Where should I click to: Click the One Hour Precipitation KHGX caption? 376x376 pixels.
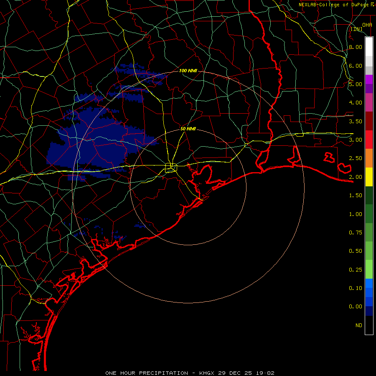coord(190,373)
